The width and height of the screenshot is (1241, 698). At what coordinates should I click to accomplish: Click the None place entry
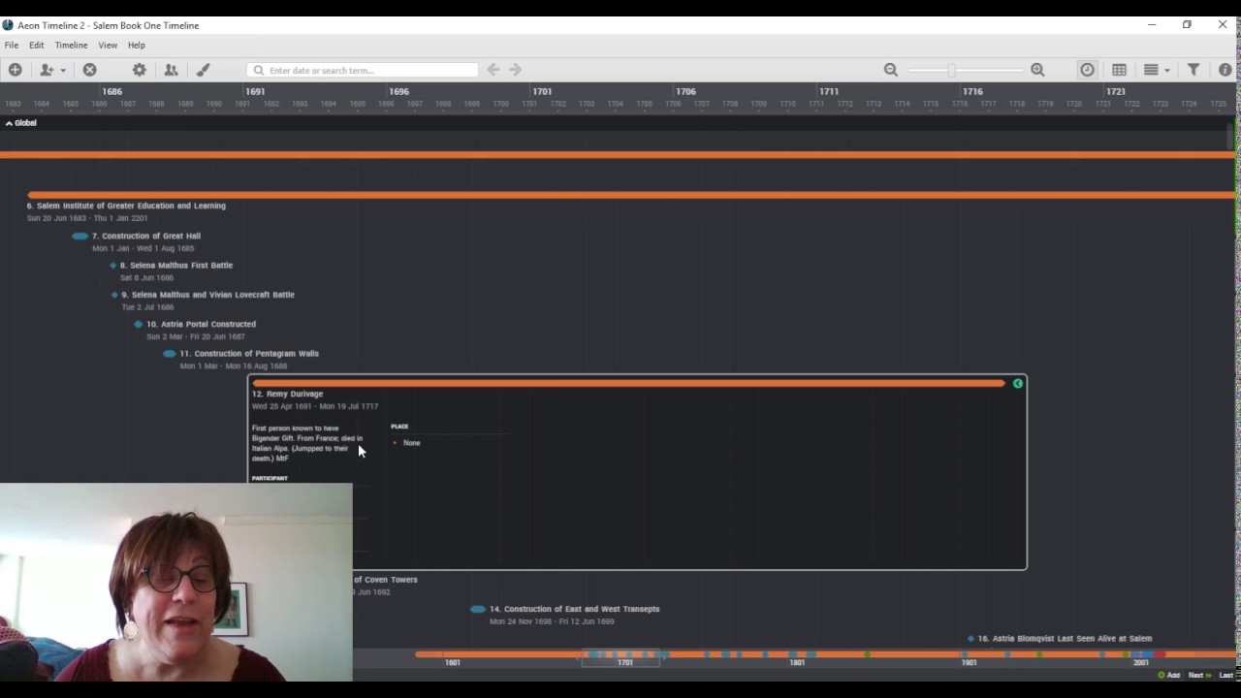point(412,443)
